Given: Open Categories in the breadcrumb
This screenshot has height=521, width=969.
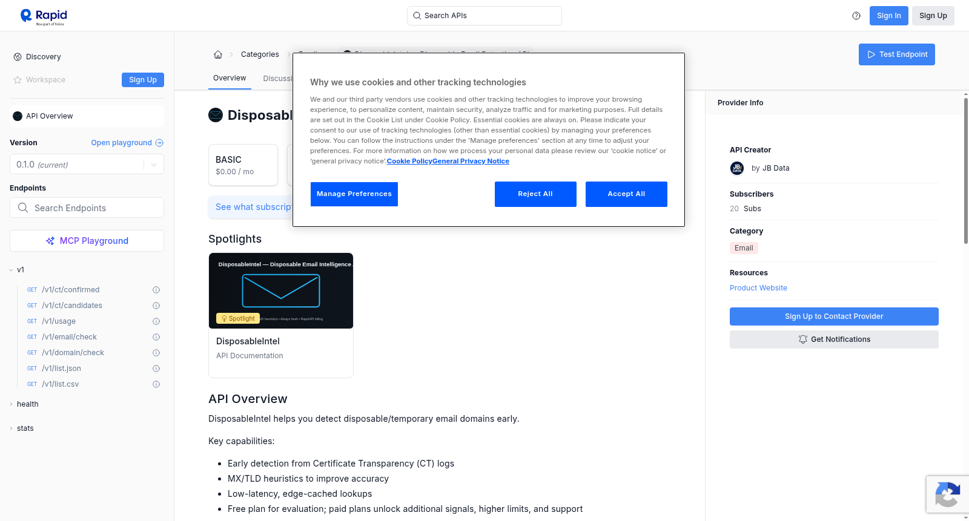Looking at the screenshot, I should [260, 54].
